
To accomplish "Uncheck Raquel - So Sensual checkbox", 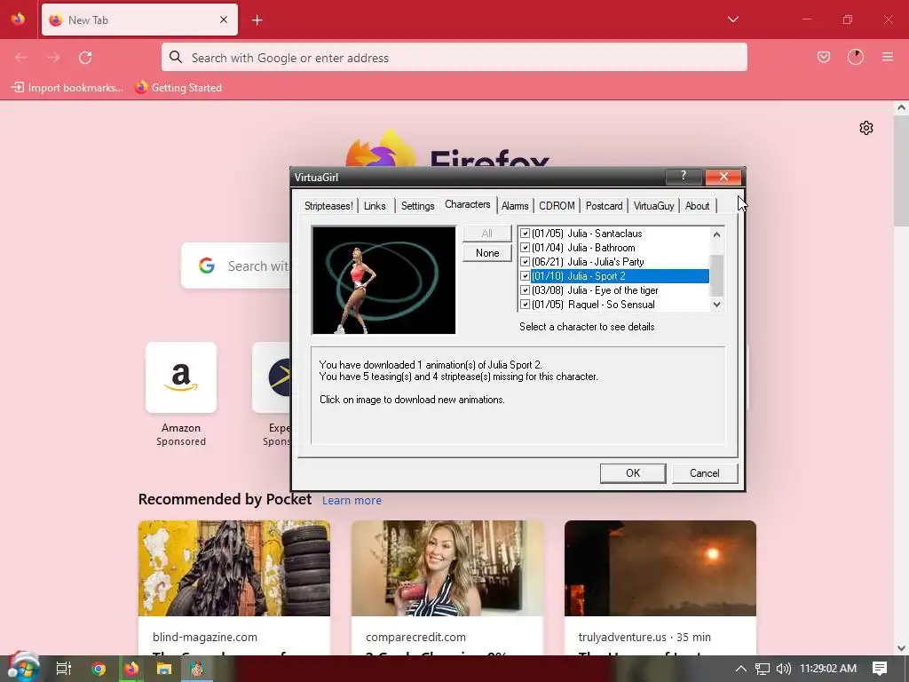I will click(525, 305).
